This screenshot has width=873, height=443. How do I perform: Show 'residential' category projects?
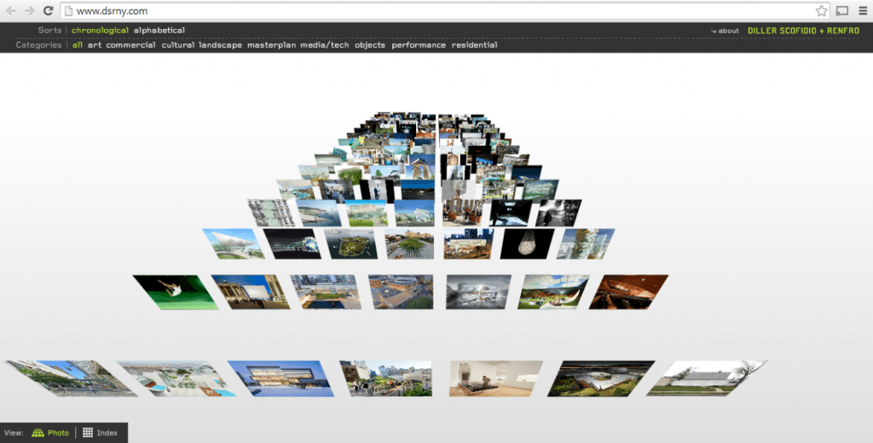[474, 45]
